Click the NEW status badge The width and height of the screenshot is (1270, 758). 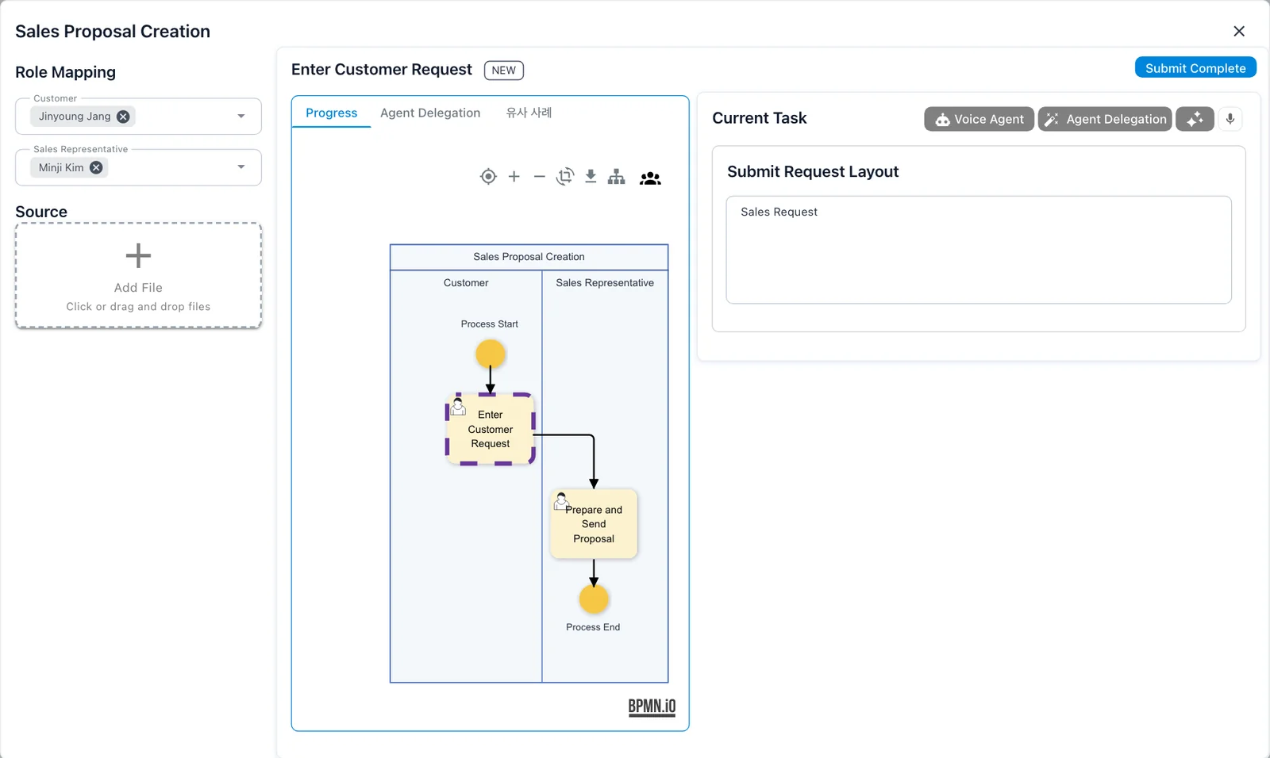504,71
